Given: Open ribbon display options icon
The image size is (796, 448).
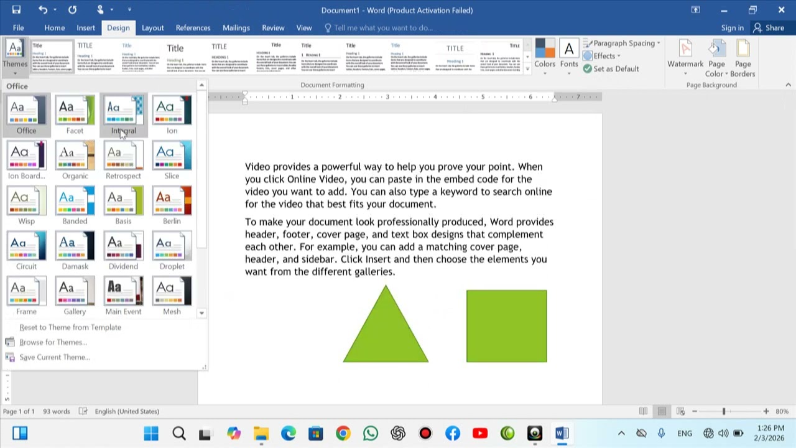Looking at the screenshot, I should click(695, 10).
